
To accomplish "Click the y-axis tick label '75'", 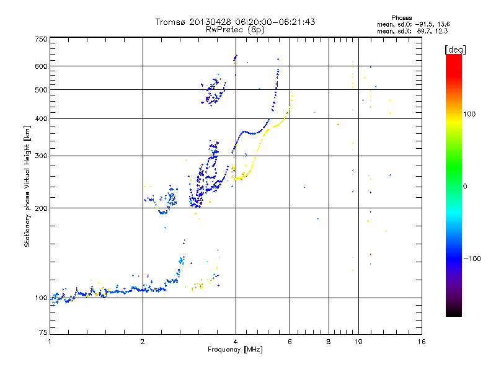I will point(43,332).
